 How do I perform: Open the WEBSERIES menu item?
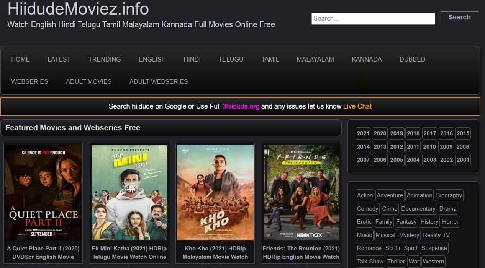[29, 81]
